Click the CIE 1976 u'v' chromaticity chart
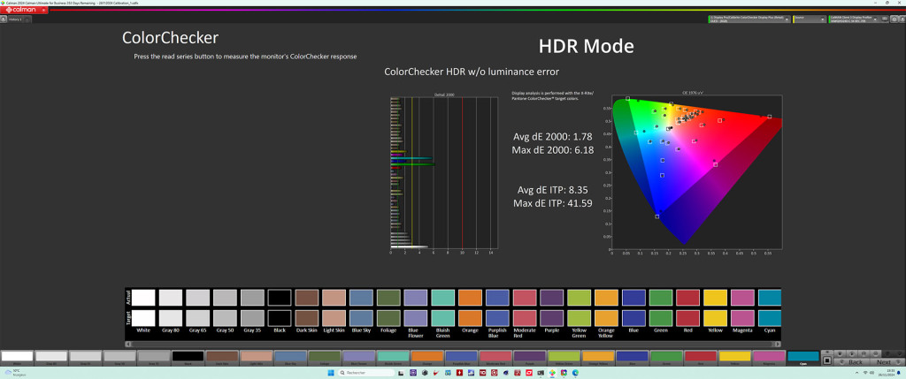This screenshot has width=906, height=379. click(x=697, y=172)
